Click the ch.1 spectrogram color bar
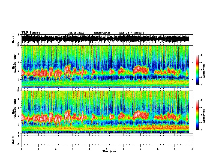 (197, 70)
